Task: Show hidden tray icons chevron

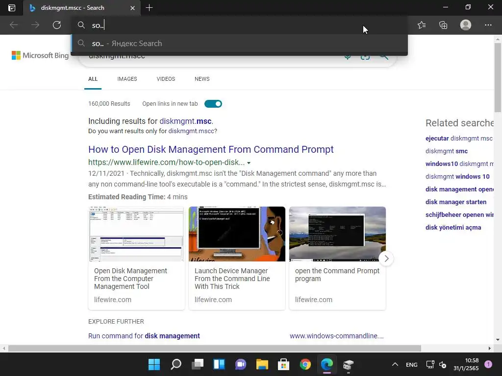Action: pos(395,364)
